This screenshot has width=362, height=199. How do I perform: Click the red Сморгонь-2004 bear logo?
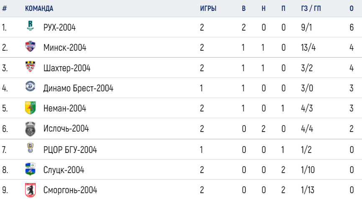click(30, 190)
